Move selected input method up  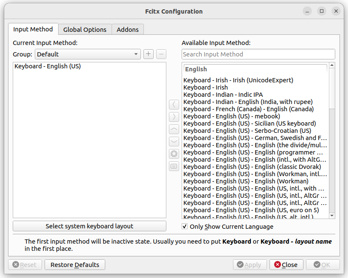174,129
